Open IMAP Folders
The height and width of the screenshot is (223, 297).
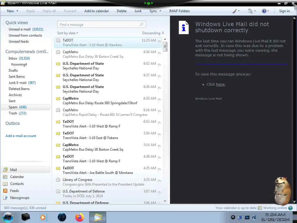pyautogui.click(x=179, y=11)
